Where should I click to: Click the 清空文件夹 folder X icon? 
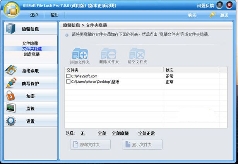pos(137,54)
